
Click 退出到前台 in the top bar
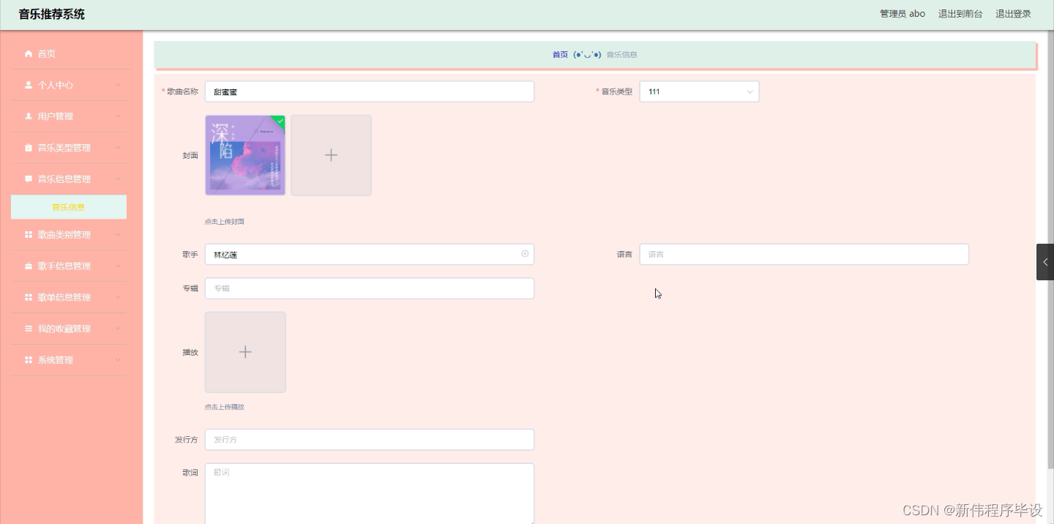[960, 13]
